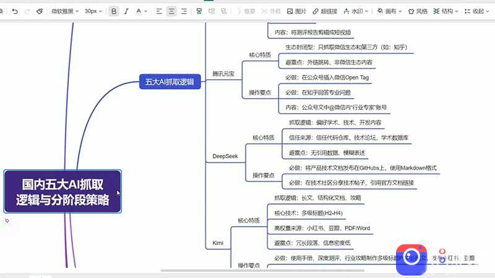Click node 信任来源：信任代码仓库，技术论坛

tap(348, 138)
